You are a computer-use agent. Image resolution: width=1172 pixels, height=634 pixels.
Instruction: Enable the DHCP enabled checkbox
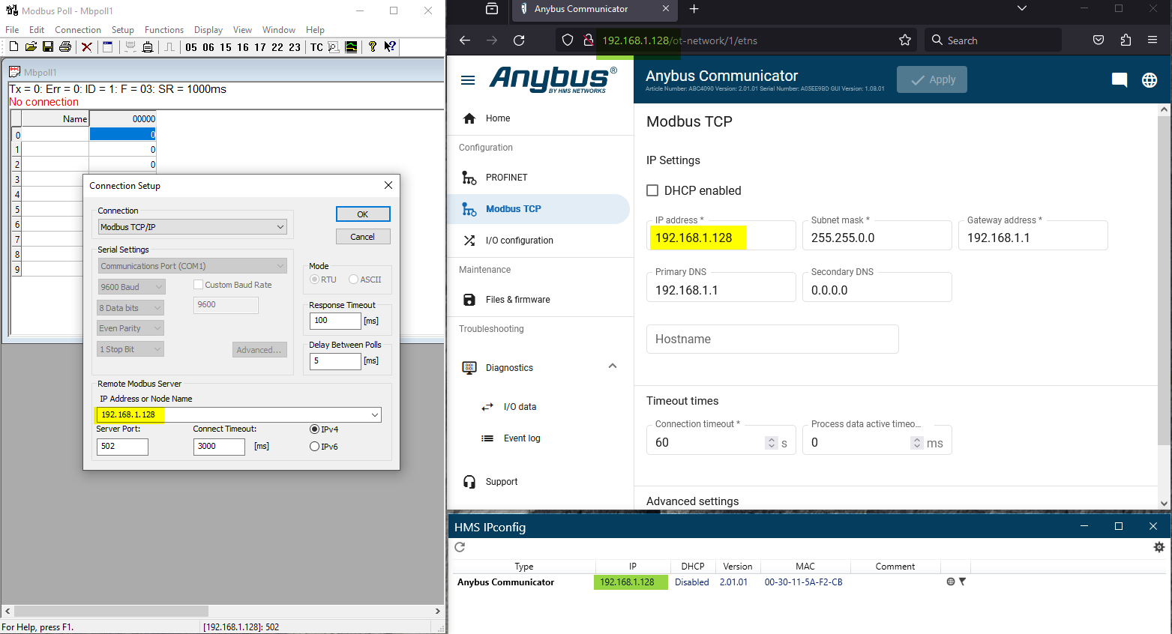tap(652, 190)
